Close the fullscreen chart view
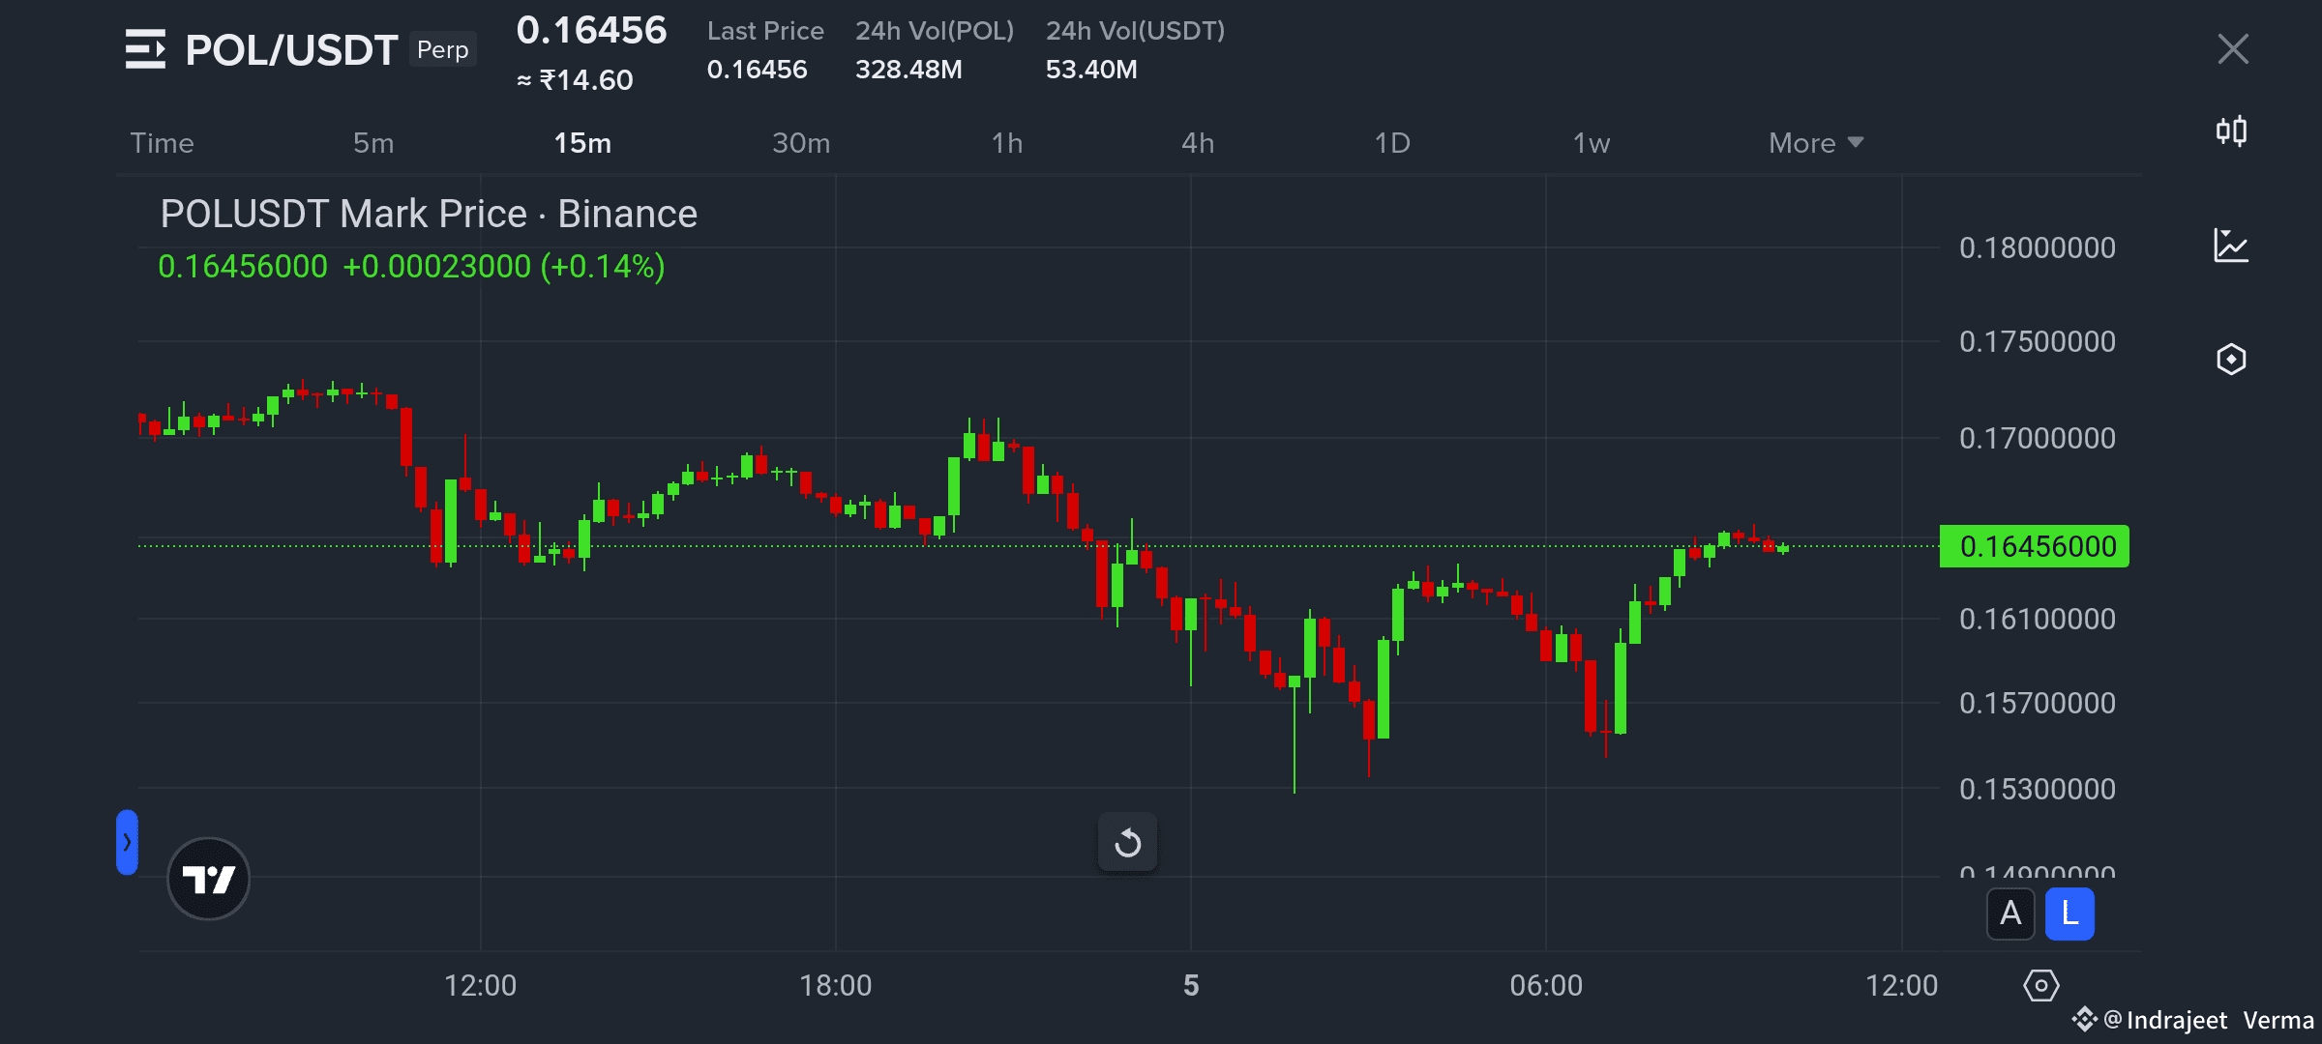The image size is (2322, 1044). tap(2232, 49)
